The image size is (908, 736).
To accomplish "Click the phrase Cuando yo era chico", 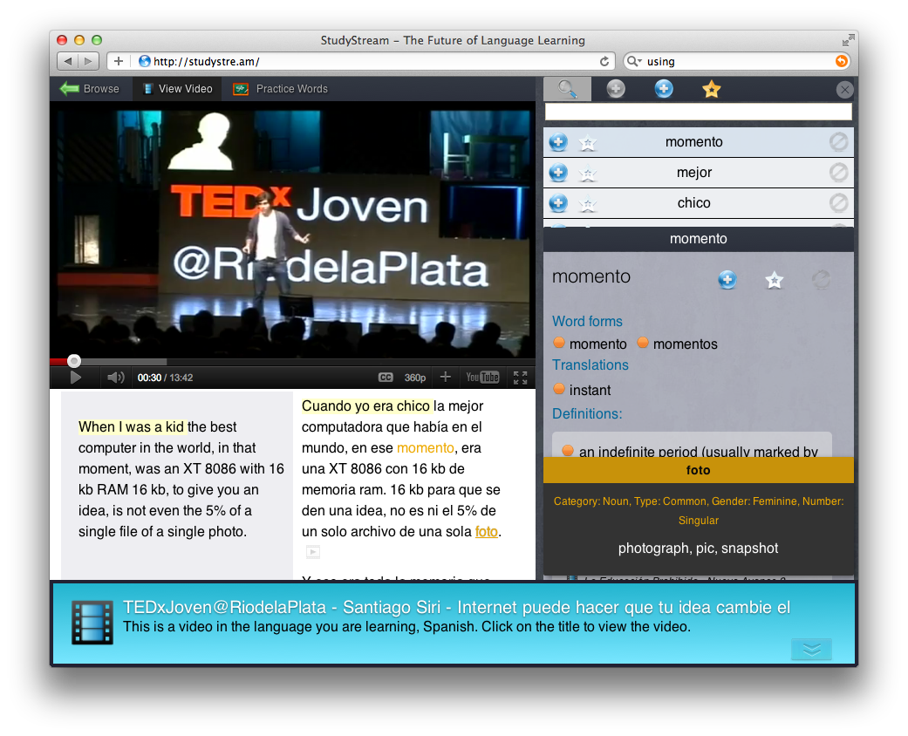I will 366,405.
